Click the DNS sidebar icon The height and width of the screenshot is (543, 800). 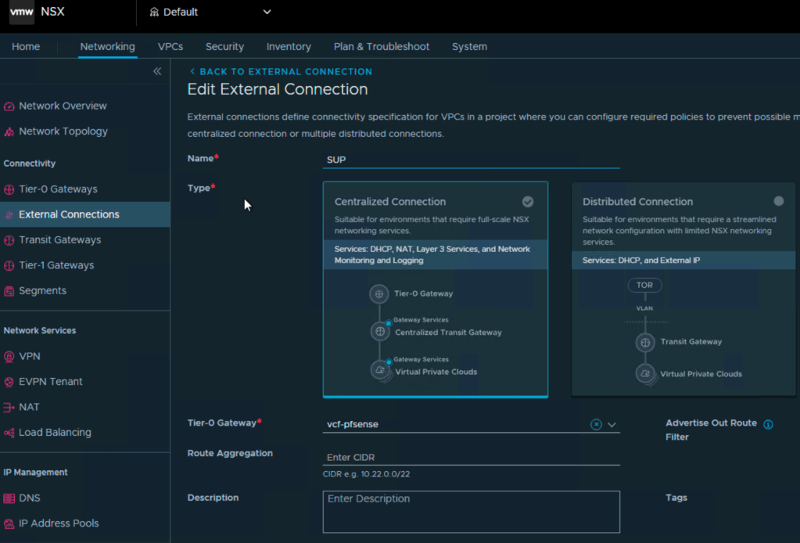9,498
